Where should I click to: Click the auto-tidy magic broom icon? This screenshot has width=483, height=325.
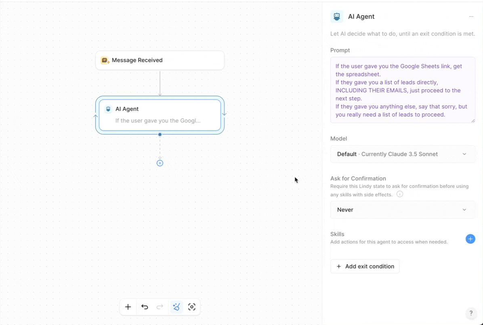176,307
